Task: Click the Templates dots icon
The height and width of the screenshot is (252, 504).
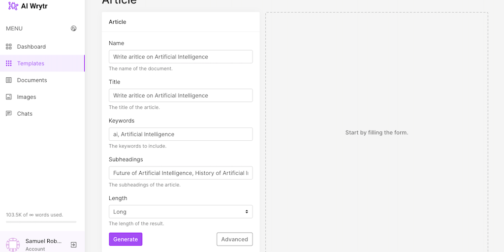Action: point(9,63)
